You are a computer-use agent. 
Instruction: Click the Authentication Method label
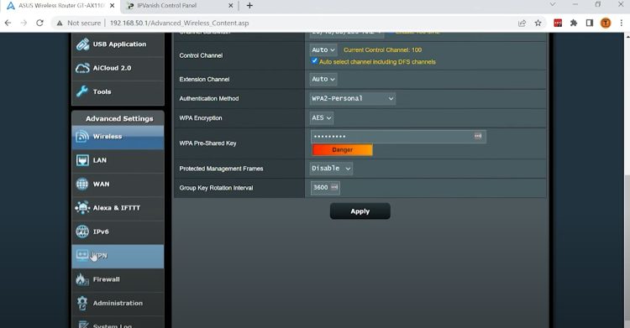209,98
